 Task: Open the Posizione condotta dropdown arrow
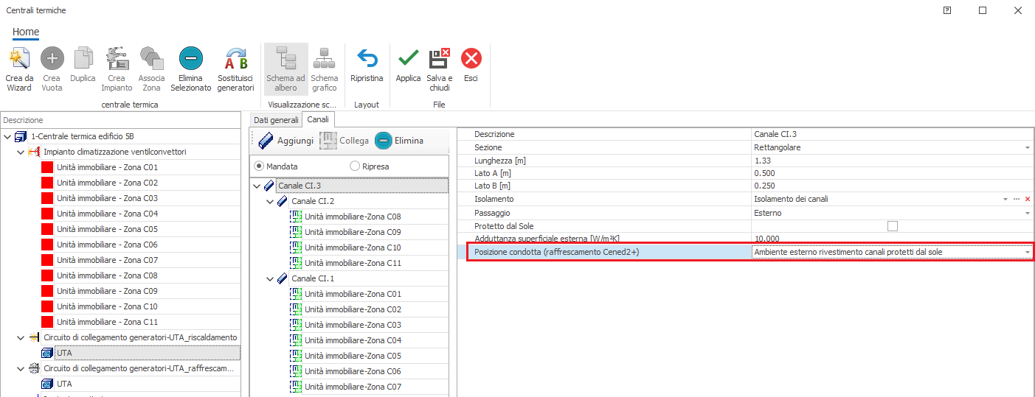(1027, 253)
